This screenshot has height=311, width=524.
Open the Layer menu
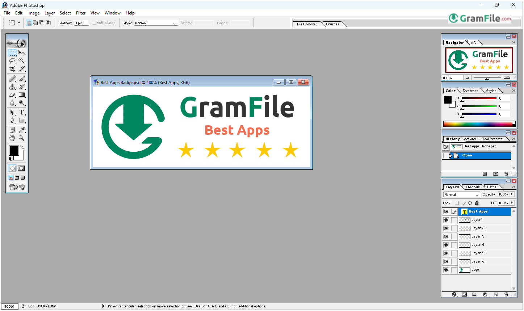click(50, 13)
